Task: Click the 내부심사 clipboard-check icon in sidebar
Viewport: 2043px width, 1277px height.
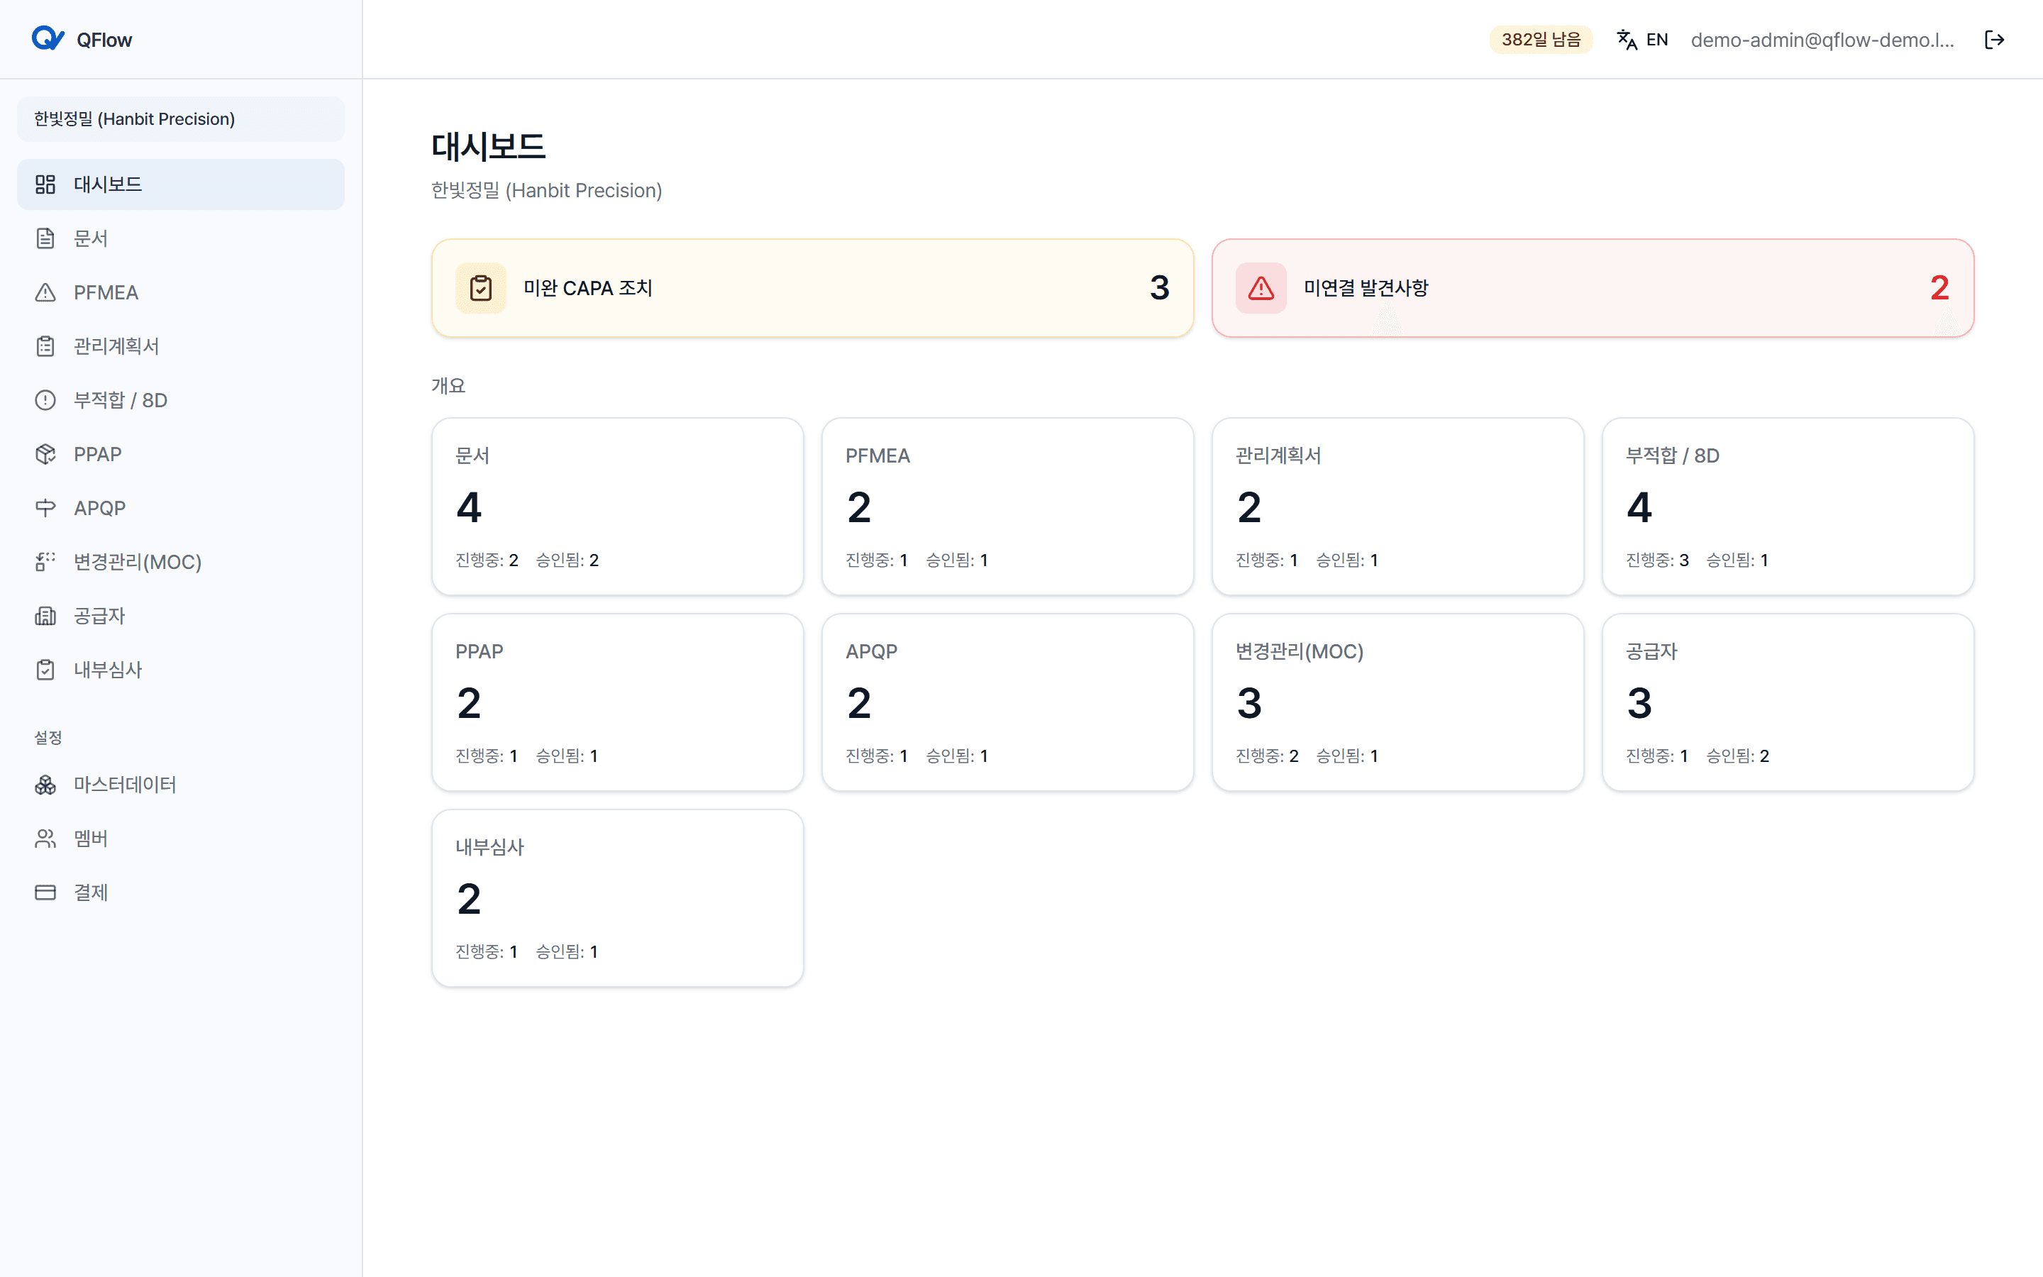Action: 45,670
